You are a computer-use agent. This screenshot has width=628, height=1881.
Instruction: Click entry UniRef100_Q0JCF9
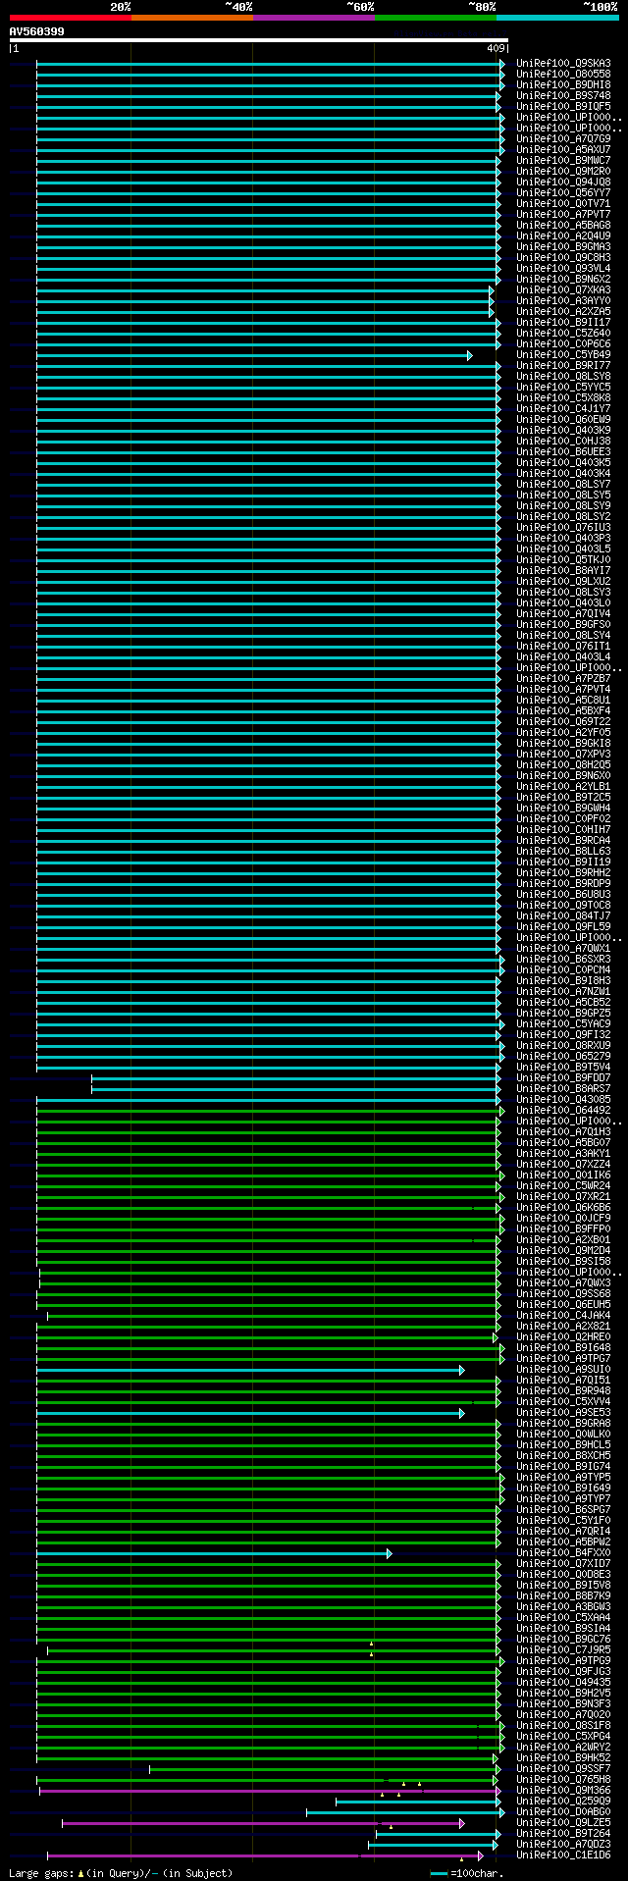pyautogui.click(x=563, y=1219)
